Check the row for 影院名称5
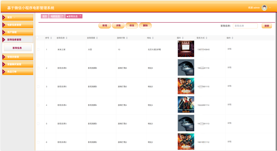Image resolution: width=277 pixels, height=151 pixels. click(38, 87)
